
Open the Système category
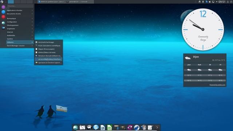coord(20,39)
